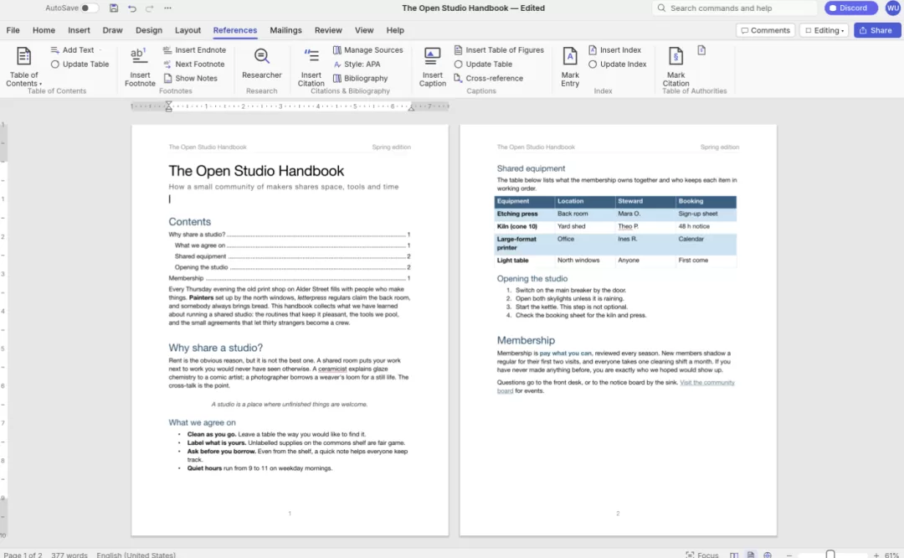Click the Share button
904x558 pixels.
tap(876, 31)
